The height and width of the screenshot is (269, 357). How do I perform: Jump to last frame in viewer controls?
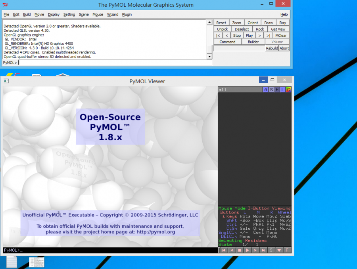pos(263,250)
